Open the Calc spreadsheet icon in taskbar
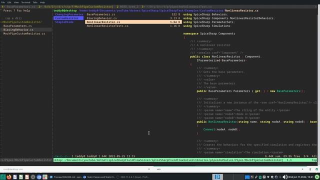Screen dimensions: 320x180 21,177
